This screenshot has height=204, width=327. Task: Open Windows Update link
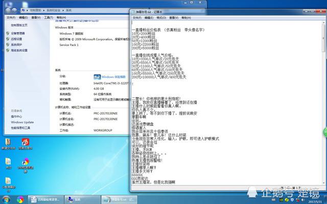(22, 122)
